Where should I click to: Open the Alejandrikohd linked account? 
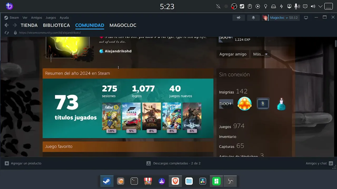pyautogui.click(x=118, y=51)
